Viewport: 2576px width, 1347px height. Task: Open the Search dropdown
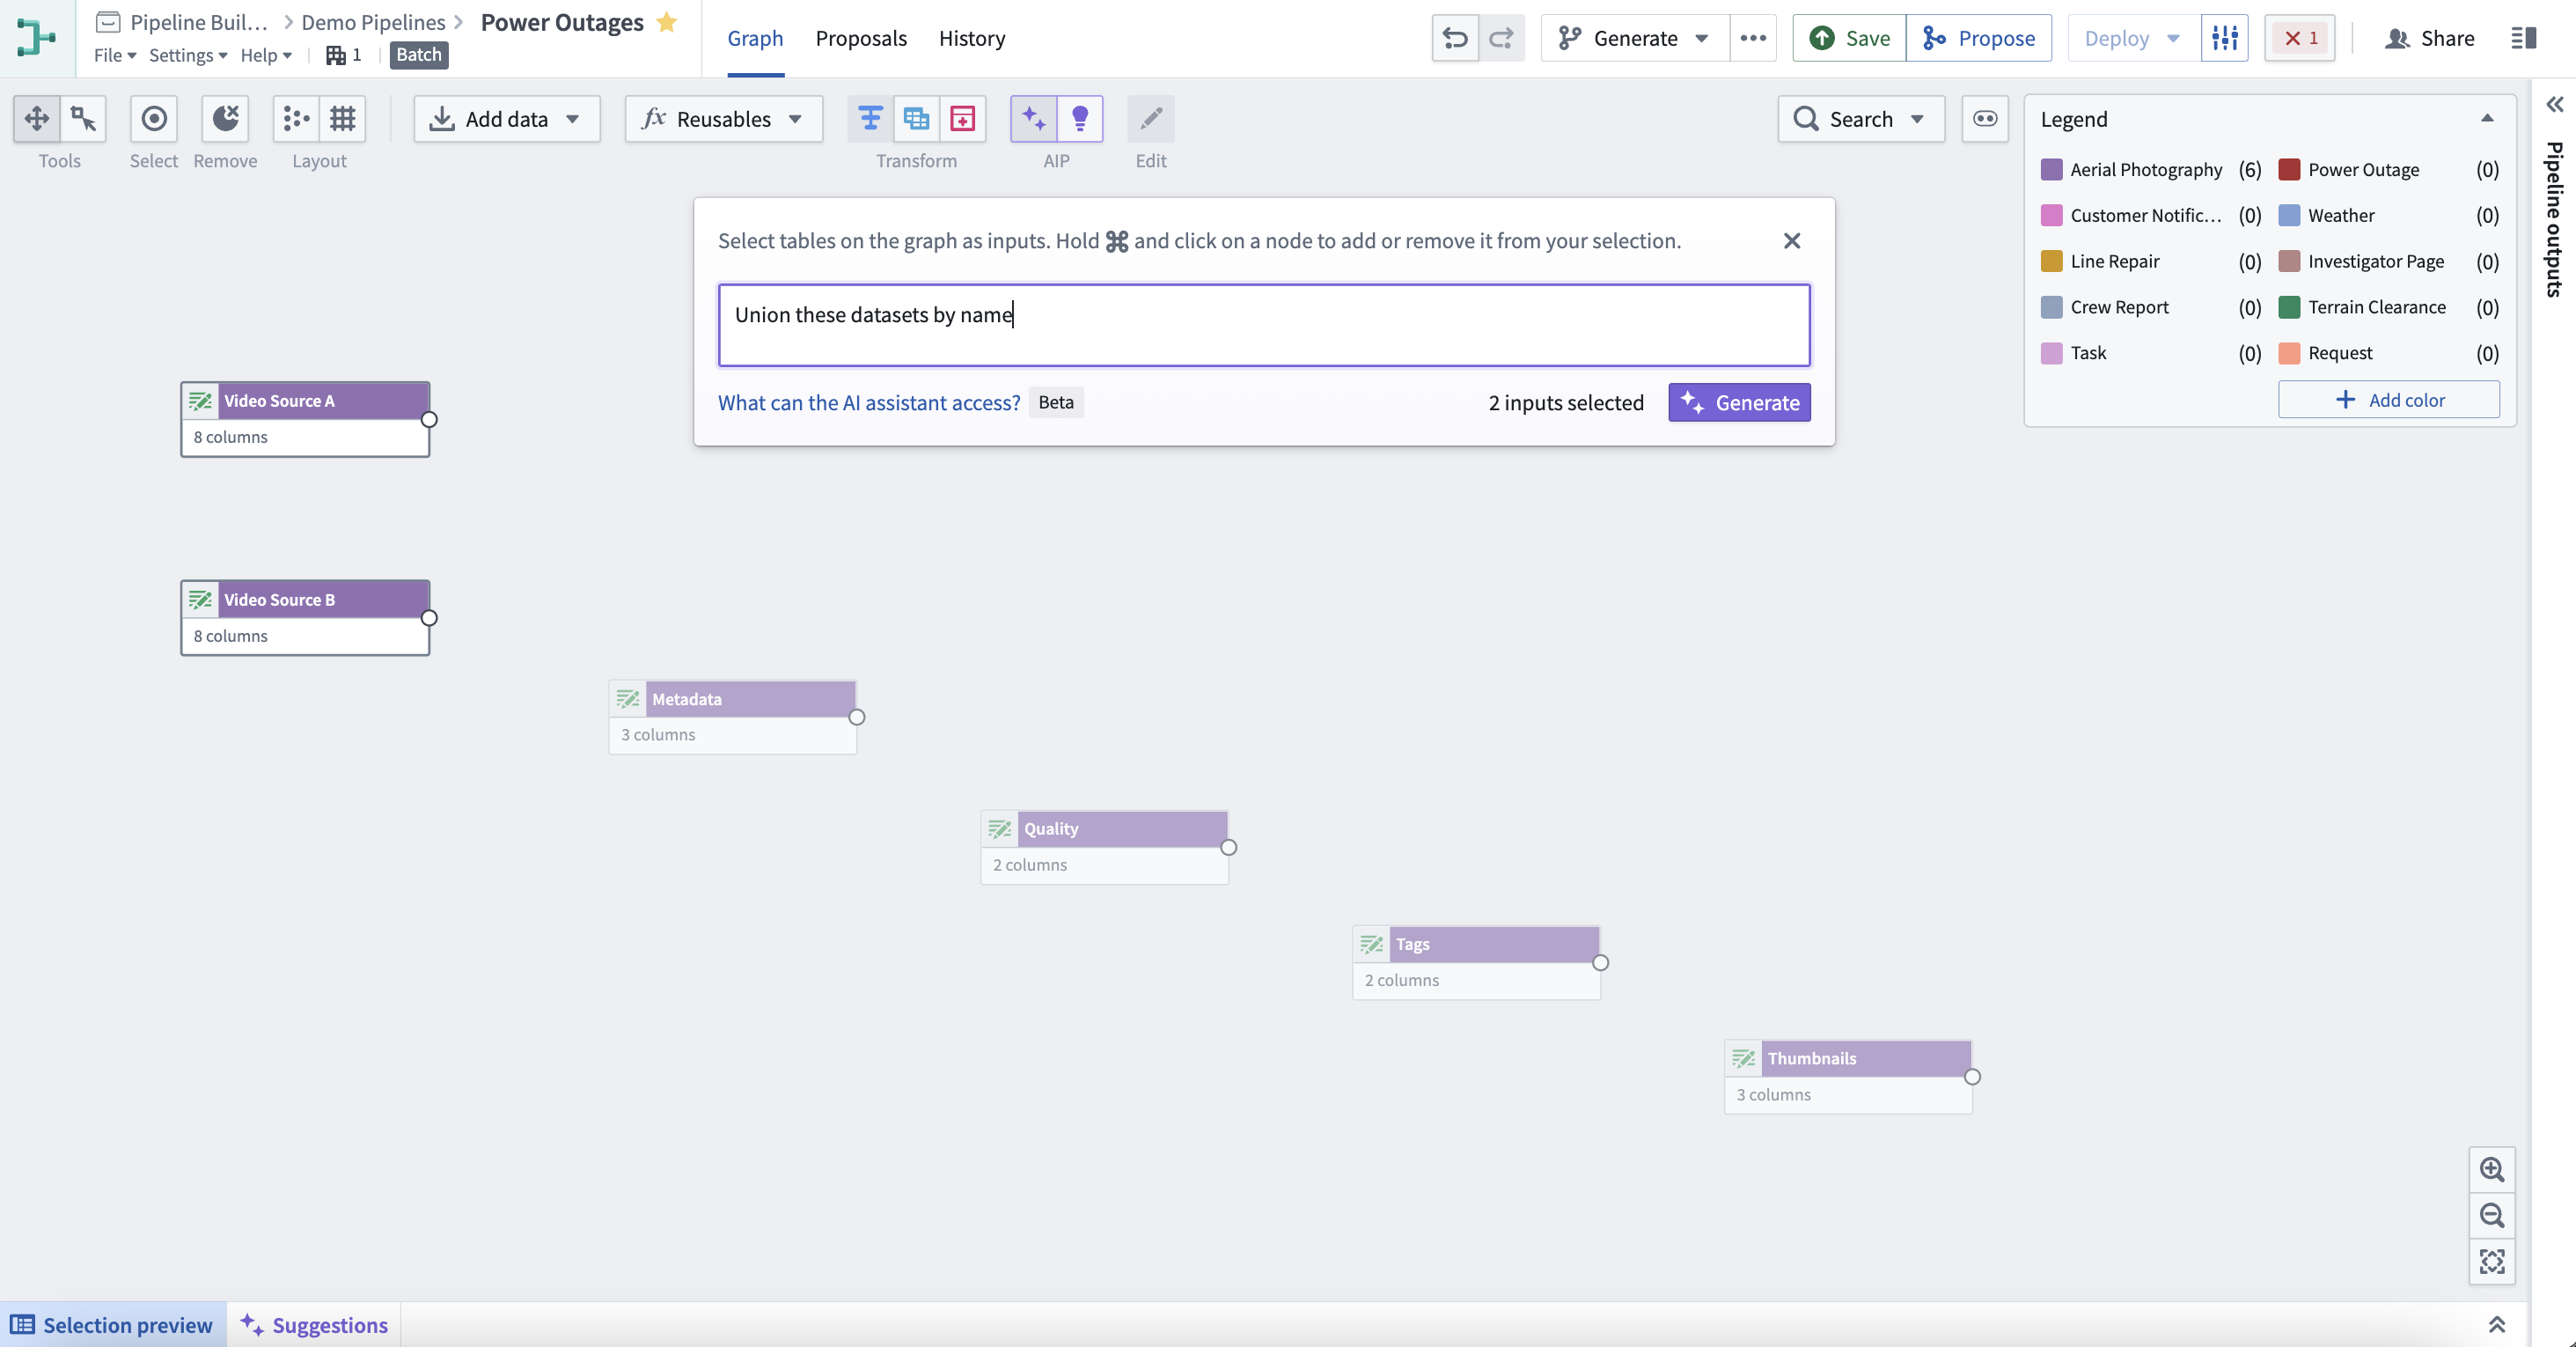[1861, 119]
